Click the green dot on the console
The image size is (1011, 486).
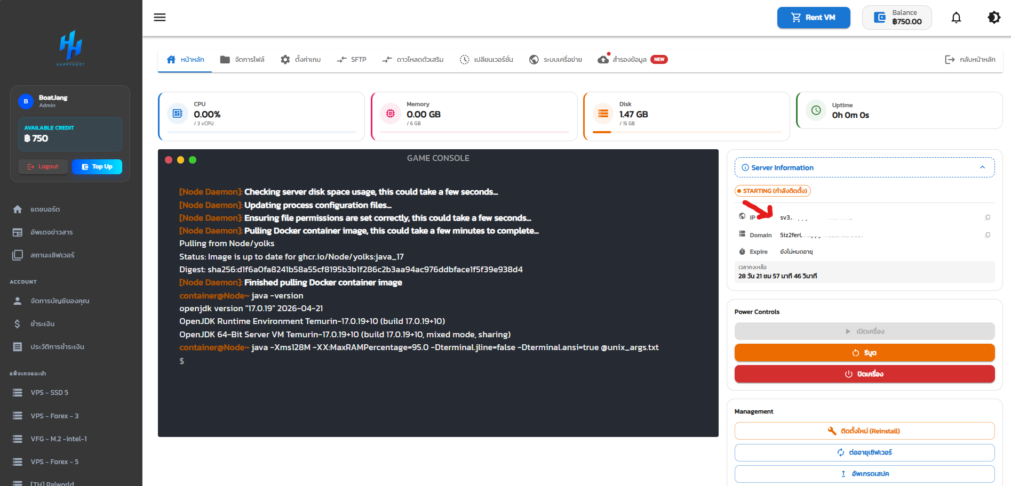pos(193,160)
